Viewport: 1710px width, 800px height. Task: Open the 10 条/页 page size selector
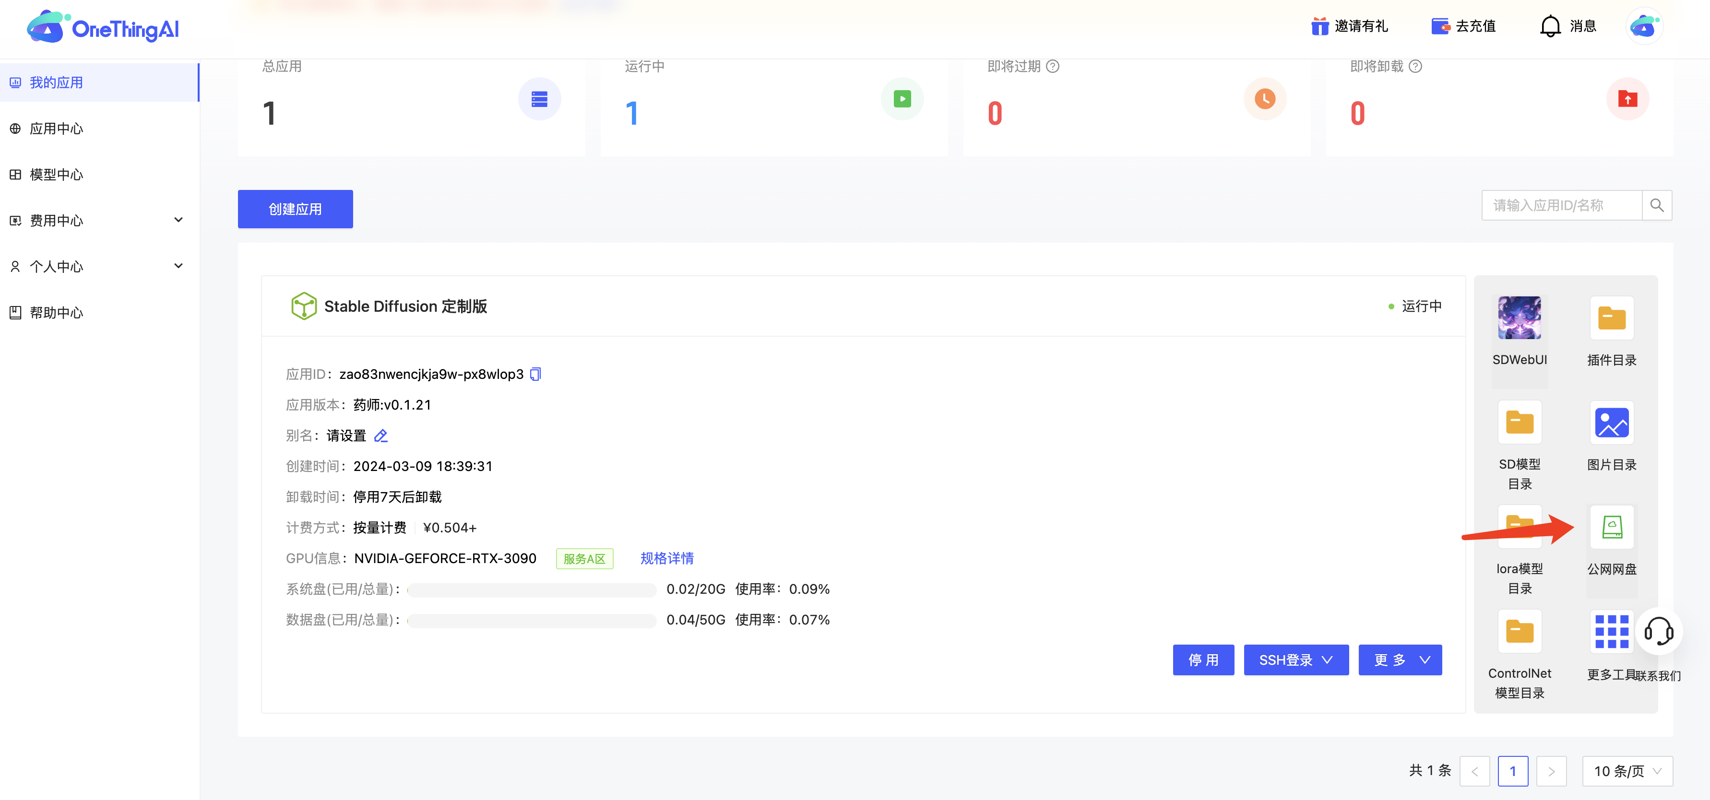point(1627,771)
